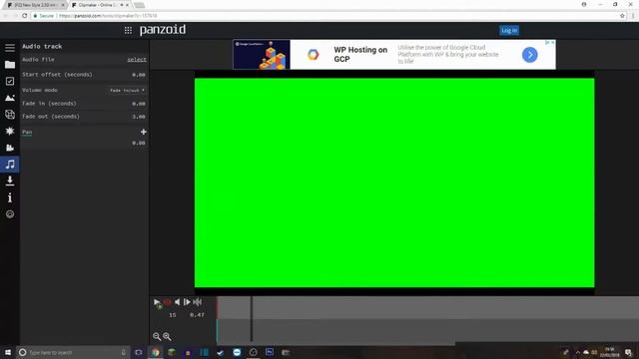Click the Pan label
This screenshot has height=359, width=639.
click(27, 132)
